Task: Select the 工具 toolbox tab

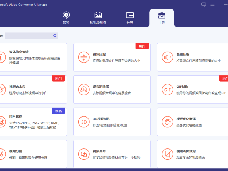Action: [x=162, y=17]
